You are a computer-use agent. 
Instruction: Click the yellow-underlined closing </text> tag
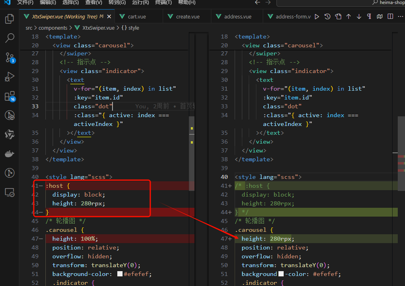coord(84,133)
